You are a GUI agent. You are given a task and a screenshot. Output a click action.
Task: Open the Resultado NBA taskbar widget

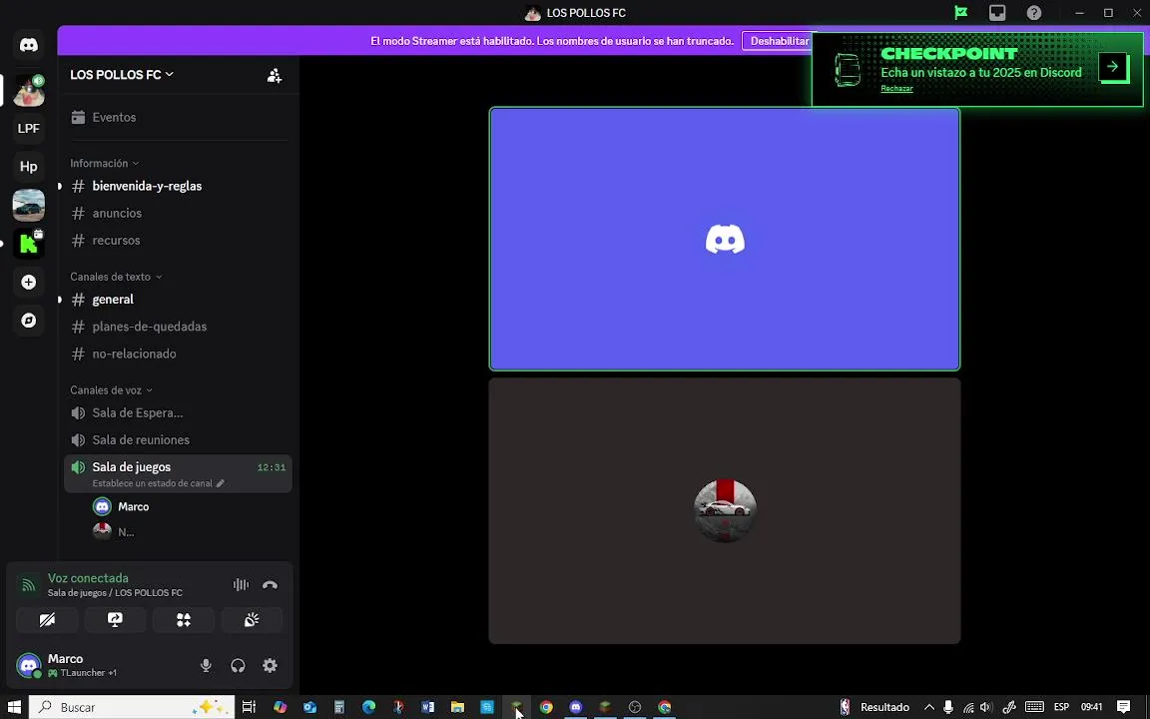coord(874,707)
